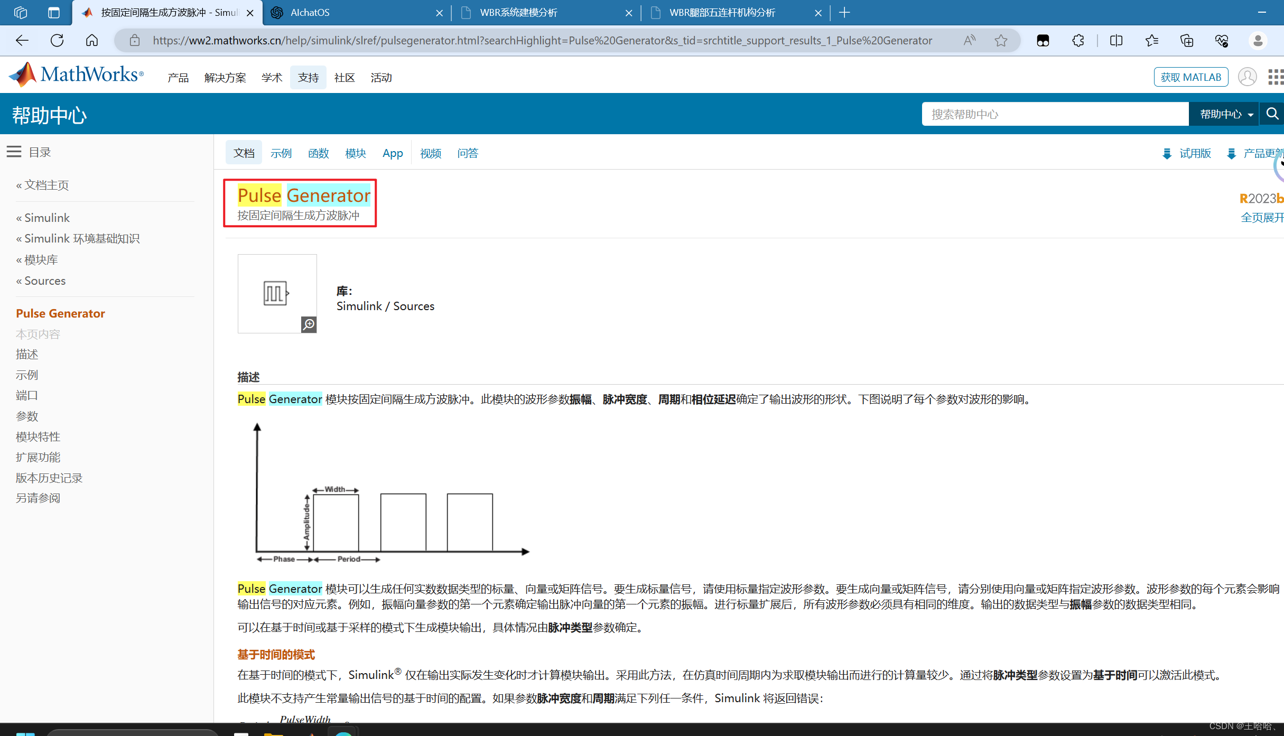
Task: Jump to 描述 section in sidebar
Action: [27, 354]
